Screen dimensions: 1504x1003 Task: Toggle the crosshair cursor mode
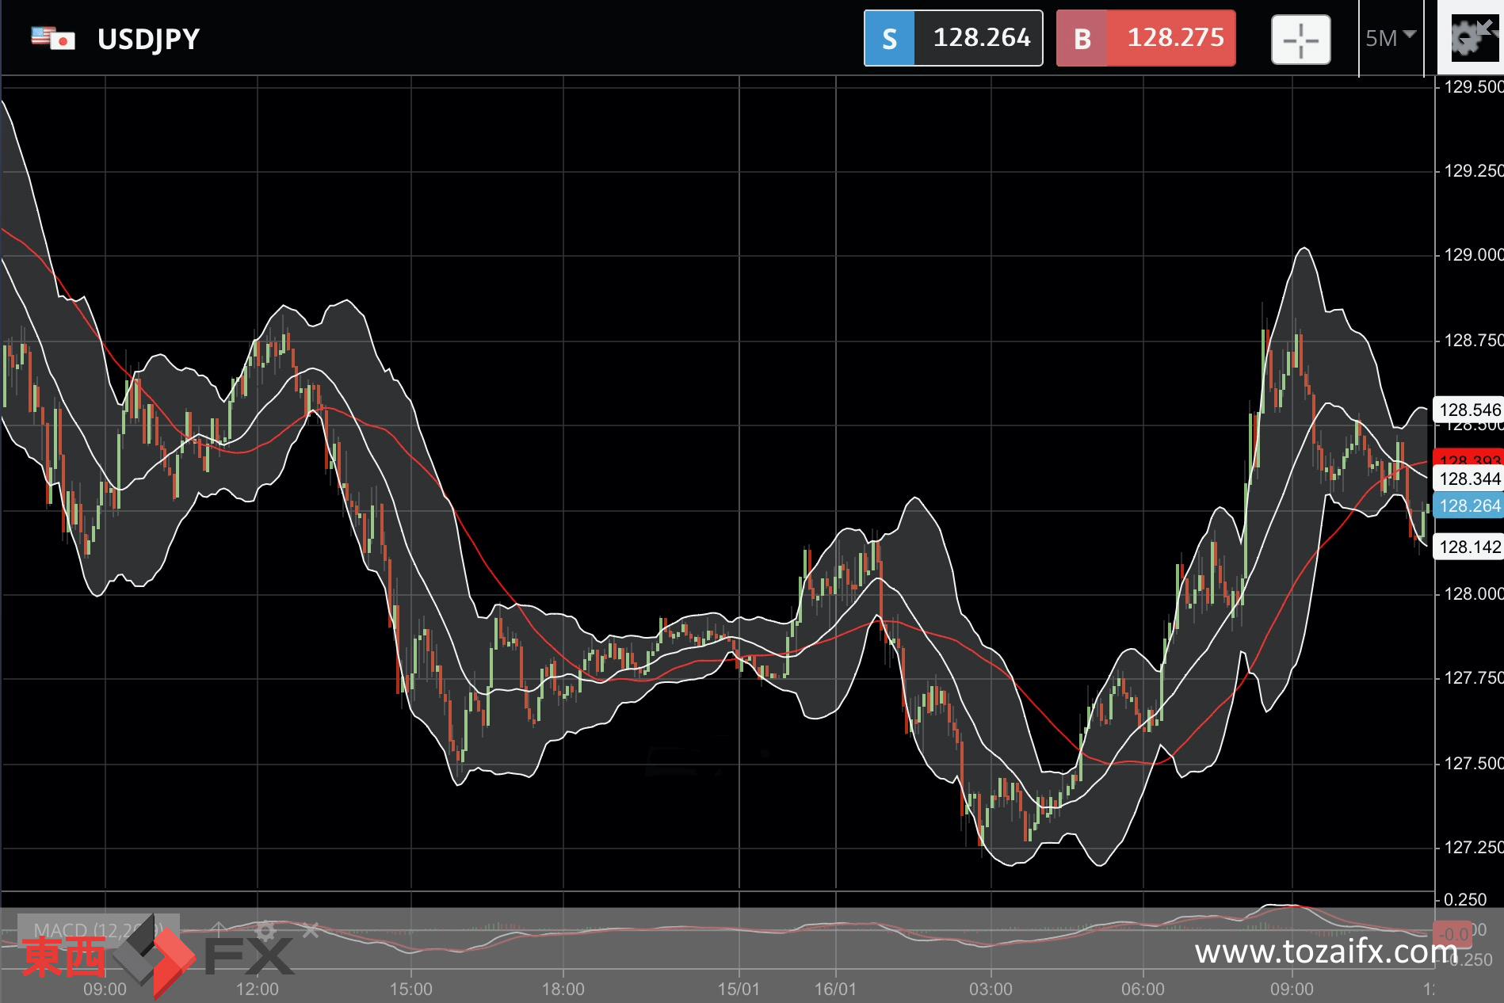point(1300,40)
